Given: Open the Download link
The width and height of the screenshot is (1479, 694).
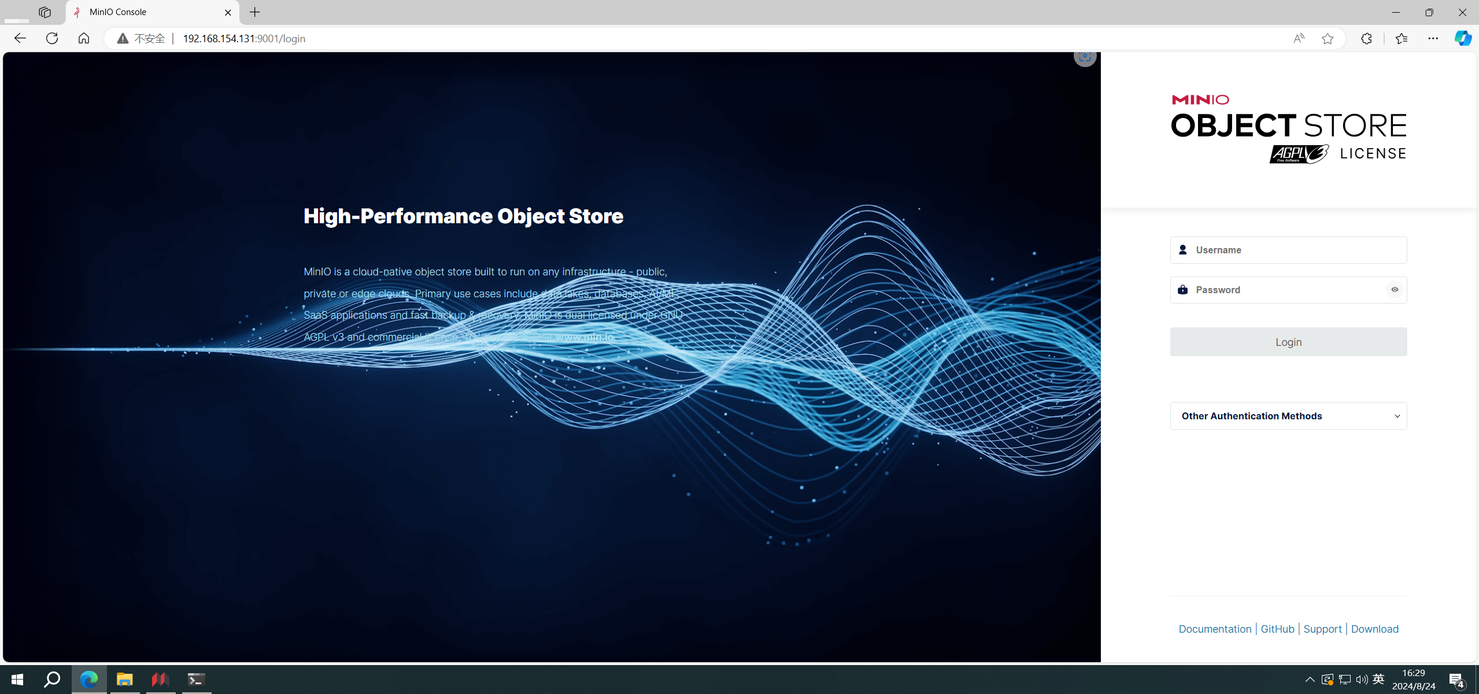Looking at the screenshot, I should pyautogui.click(x=1374, y=629).
